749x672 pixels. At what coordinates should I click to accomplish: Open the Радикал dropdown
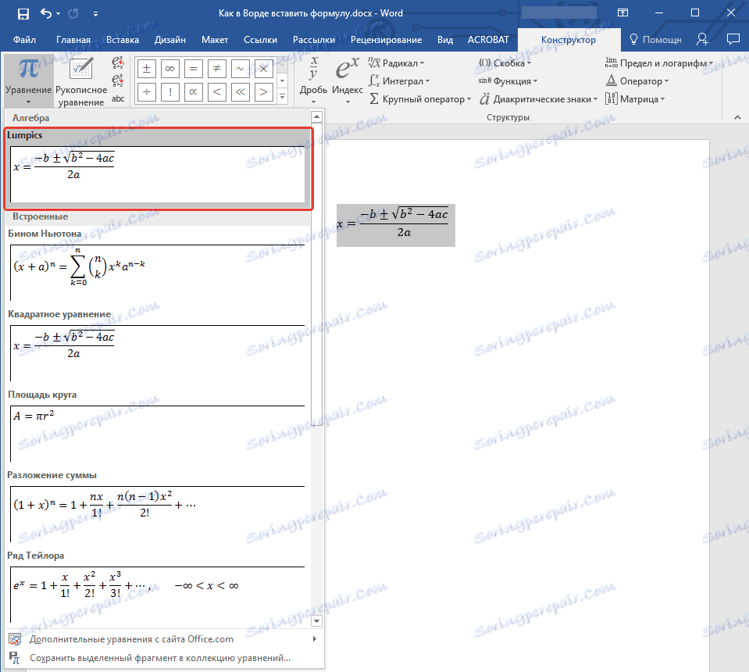pos(396,63)
